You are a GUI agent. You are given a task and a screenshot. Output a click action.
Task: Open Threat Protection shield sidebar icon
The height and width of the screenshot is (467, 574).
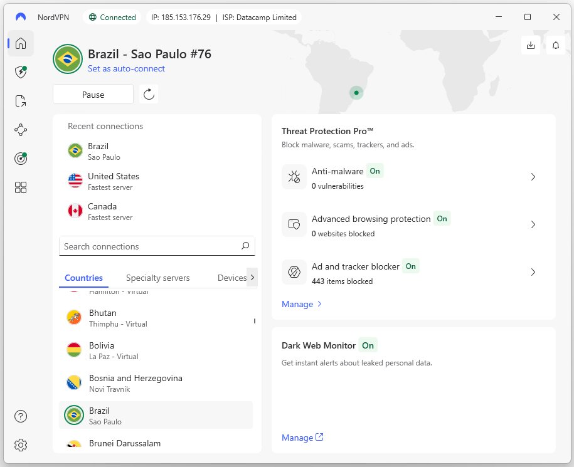point(21,71)
